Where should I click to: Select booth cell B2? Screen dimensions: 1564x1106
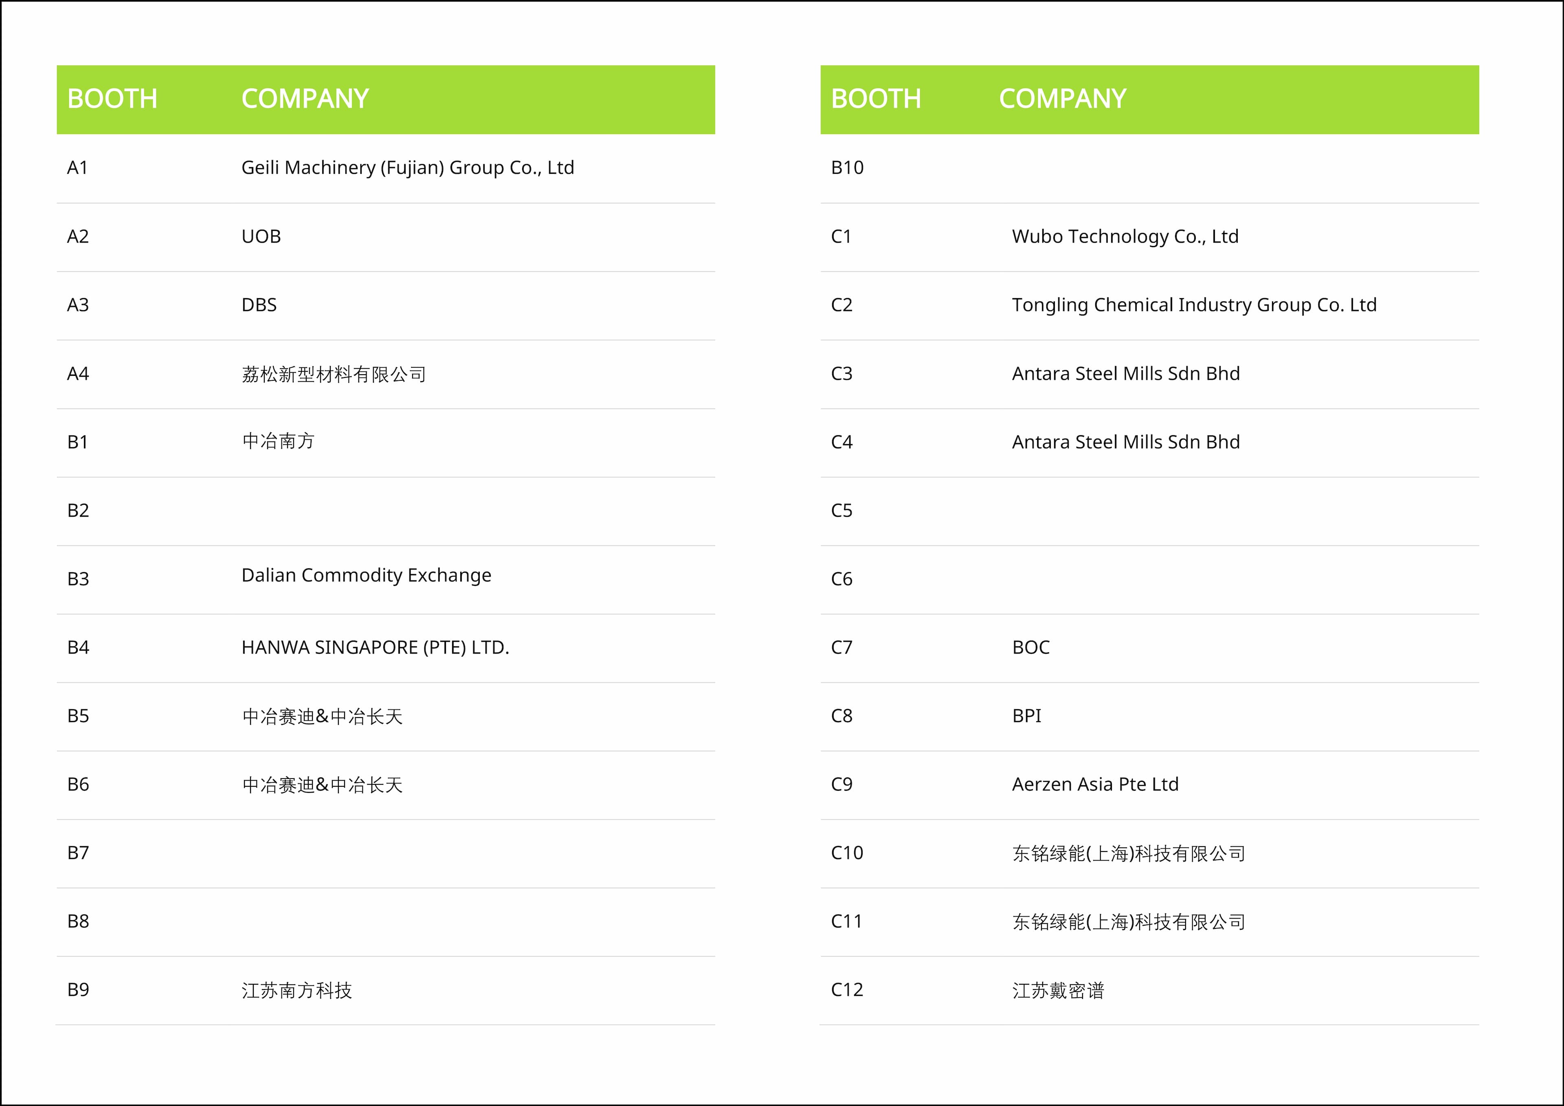pos(78,510)
